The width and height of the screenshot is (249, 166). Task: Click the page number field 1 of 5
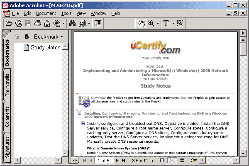point(104,161)
